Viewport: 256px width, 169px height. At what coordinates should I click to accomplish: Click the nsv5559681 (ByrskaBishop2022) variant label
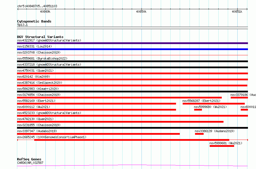pyautogui.click(x=42, y=58)
